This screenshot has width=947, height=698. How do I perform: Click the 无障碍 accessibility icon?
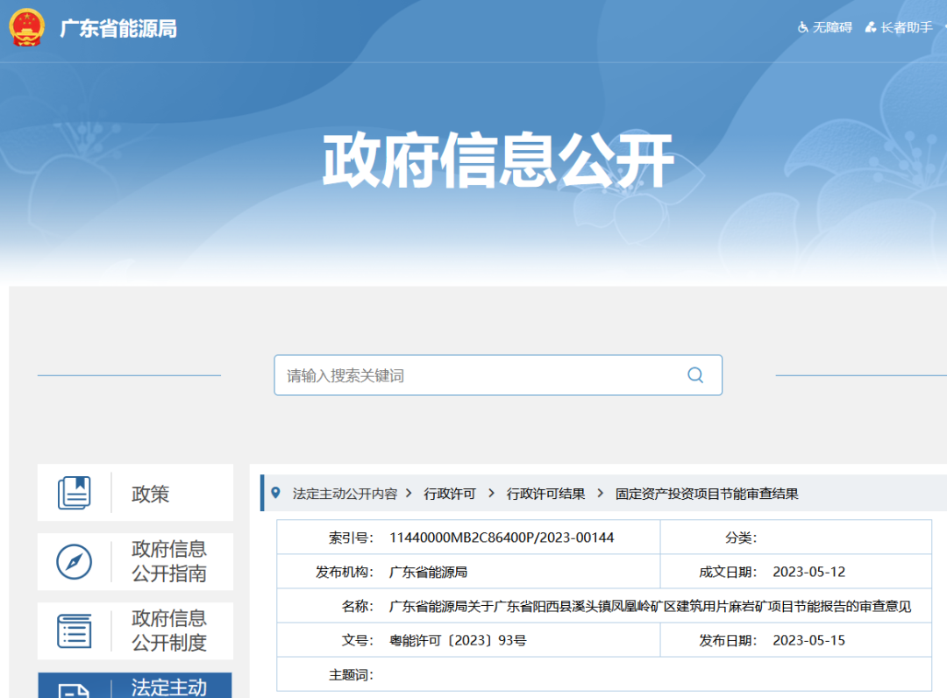click(x=802, y=27)
